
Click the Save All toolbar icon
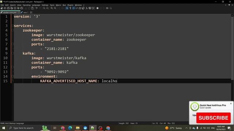(x=12, y=8)
